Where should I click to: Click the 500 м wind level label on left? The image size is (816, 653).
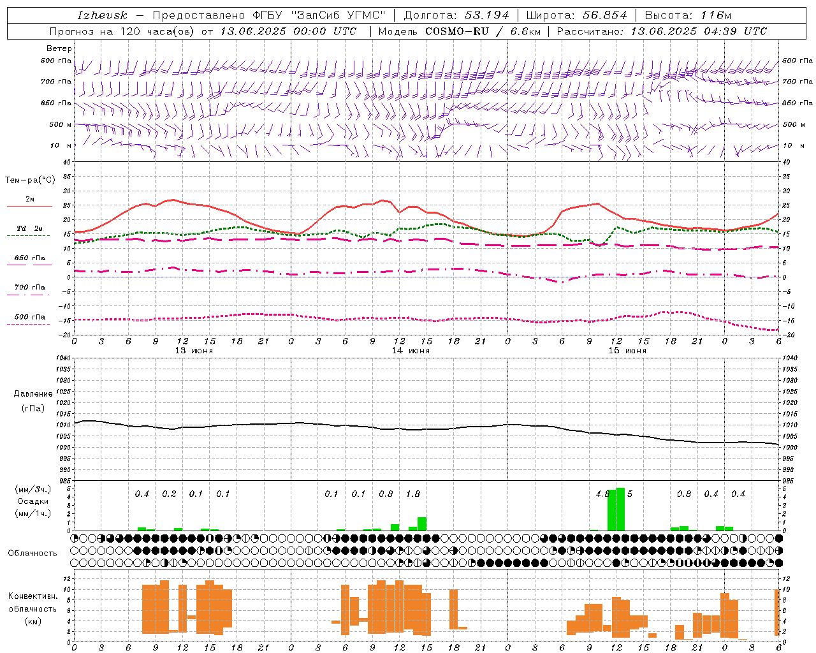[x=61, y=125]
